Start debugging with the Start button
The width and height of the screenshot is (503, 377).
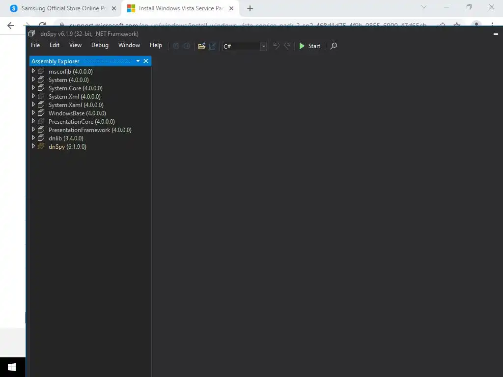309,46
